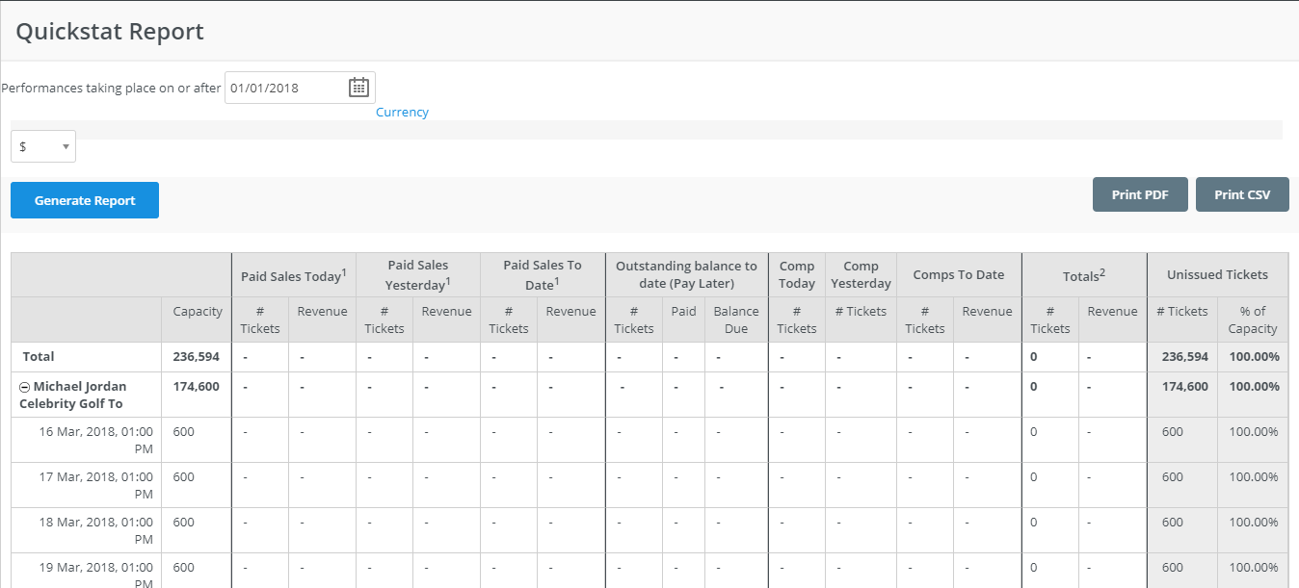Screen dimensions: 1299x588
Task: Click the Currency link
Action: (402, 112)
